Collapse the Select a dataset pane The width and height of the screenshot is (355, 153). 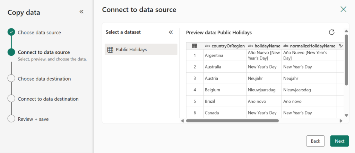tap(171, 32)
